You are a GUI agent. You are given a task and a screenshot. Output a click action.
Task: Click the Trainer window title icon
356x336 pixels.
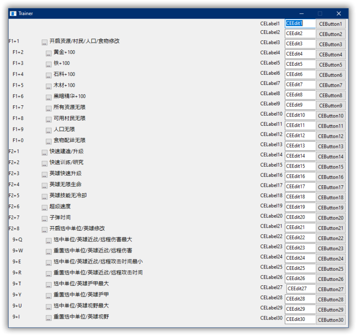click(x=13, y=14)
